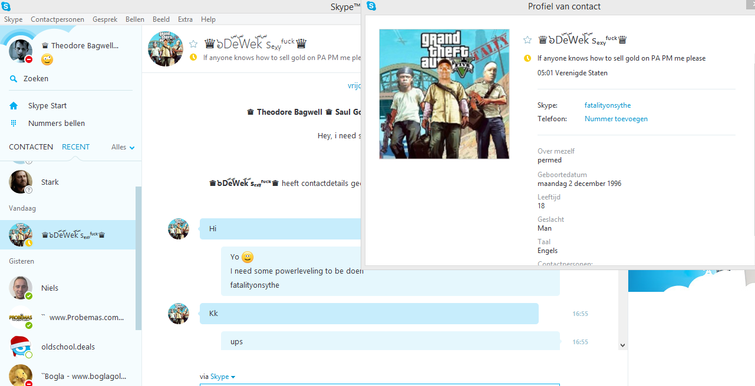This screenshot has height=386, width=755.
Task: Click the contact list scrollbar
Action: pos(139,259)
